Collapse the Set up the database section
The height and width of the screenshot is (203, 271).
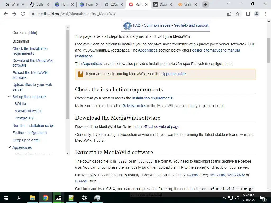pyautogui.click(x=9, y=97)
